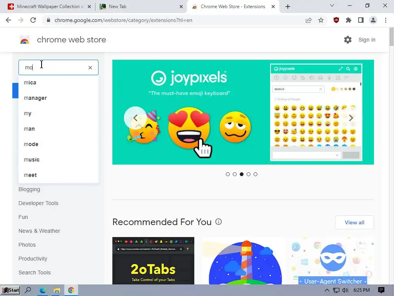Image resolution: width=394 pixels, height=296 pixels.
Task: Open Productivity category
Action: point(33,259)
